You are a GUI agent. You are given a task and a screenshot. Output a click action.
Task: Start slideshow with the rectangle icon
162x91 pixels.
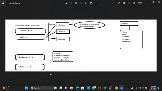[124, 3]
